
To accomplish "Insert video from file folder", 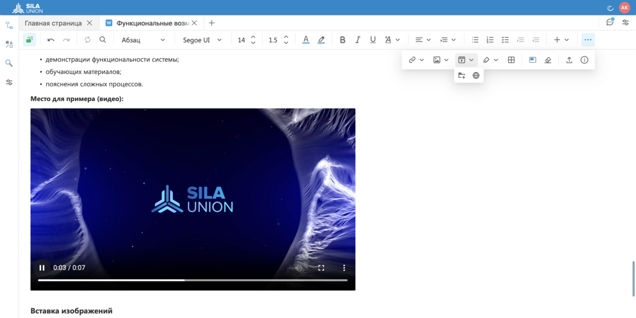I will click(x=462, y=75).
